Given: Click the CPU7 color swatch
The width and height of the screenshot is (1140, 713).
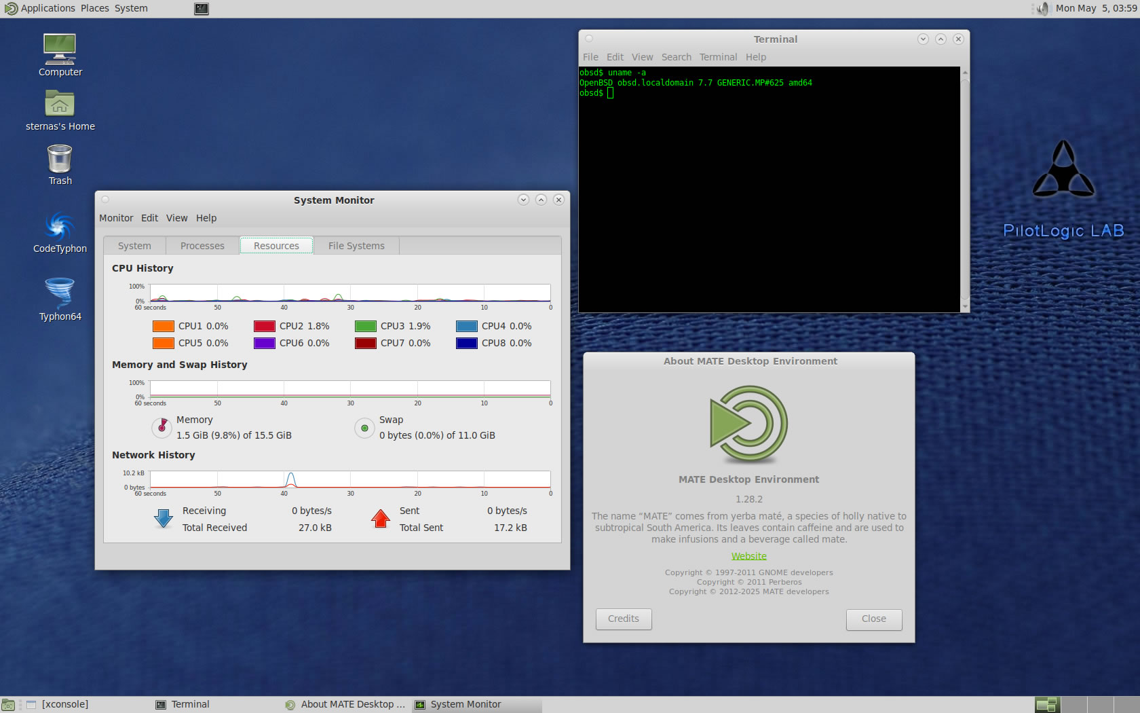Looking at the screenshot, I should (366, 343).
